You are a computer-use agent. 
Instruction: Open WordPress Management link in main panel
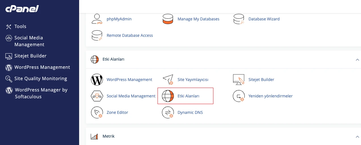129,80
